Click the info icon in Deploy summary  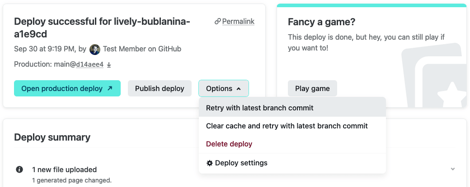(x=19, y=170)
